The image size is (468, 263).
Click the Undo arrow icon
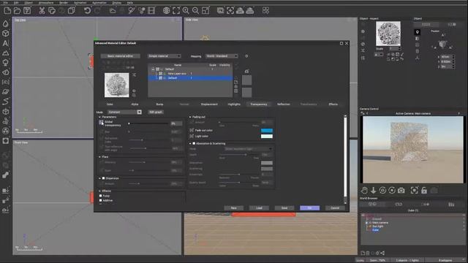point(87,11)
